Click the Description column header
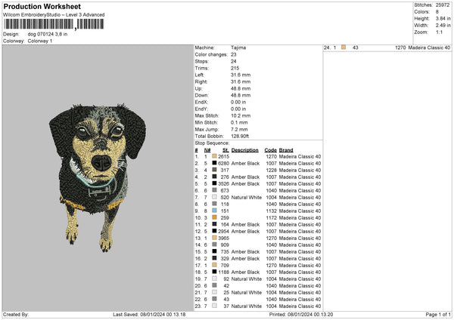This screenshot has height=320, width=454. coord(245,149)
